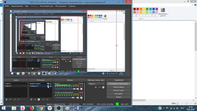The width and height of the screenshot is (197, 111).
Task: Open the Вид menu
Action: [x=27, y=6]
